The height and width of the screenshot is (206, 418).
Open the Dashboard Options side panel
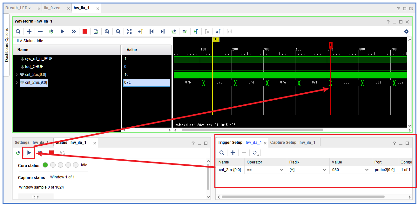pos(7,45)
